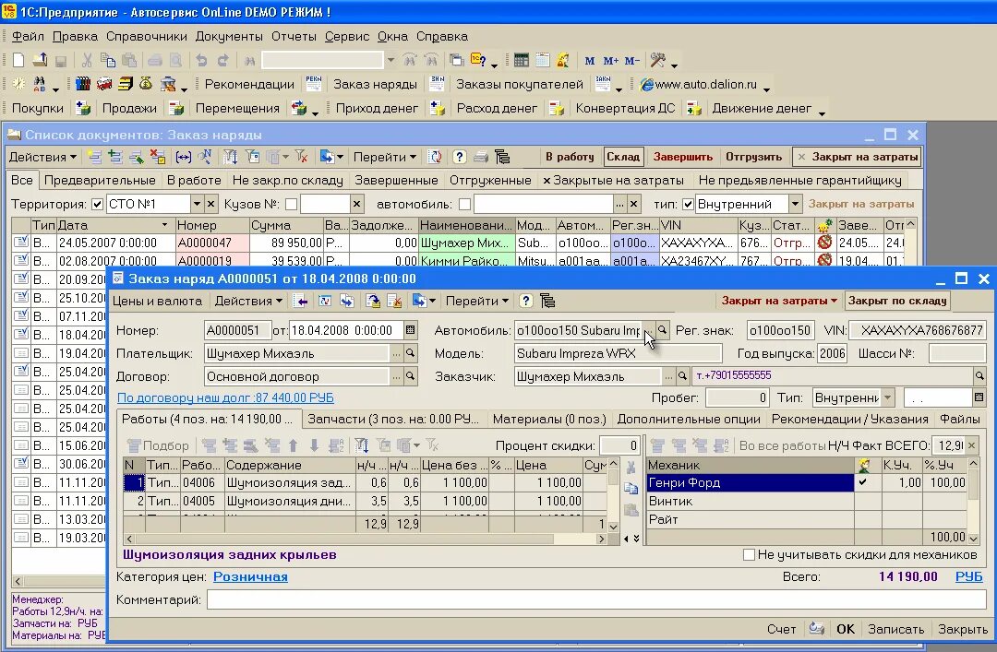Click the Пробег mileage input field

(737, 398)
